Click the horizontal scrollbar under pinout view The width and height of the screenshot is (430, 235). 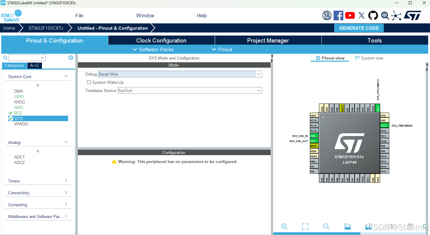317,233
